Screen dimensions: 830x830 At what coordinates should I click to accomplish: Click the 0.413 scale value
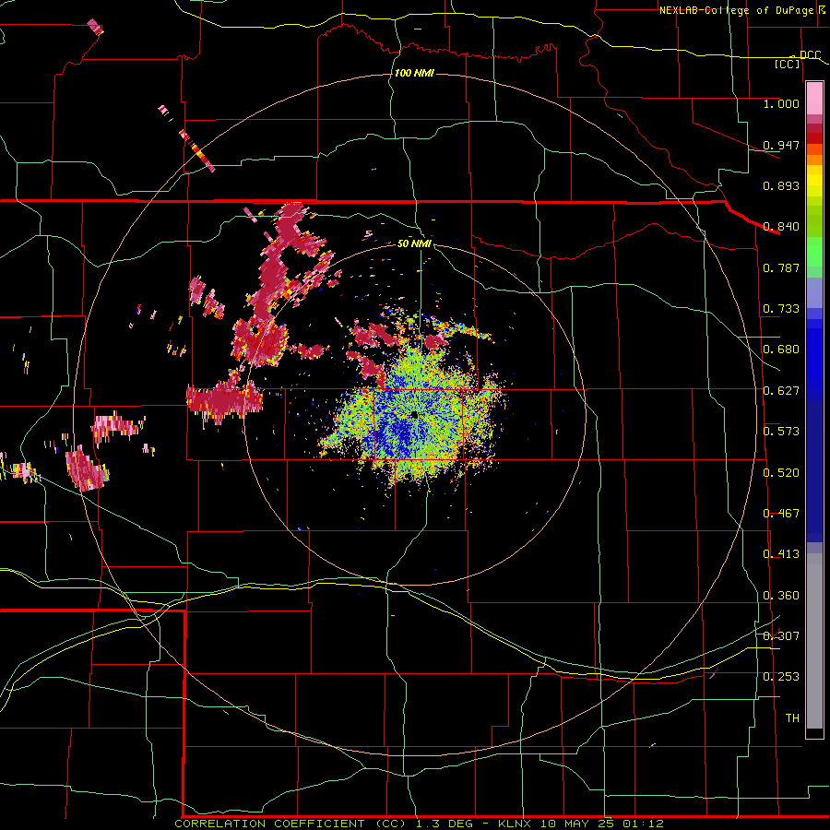(x=781, y=554)
